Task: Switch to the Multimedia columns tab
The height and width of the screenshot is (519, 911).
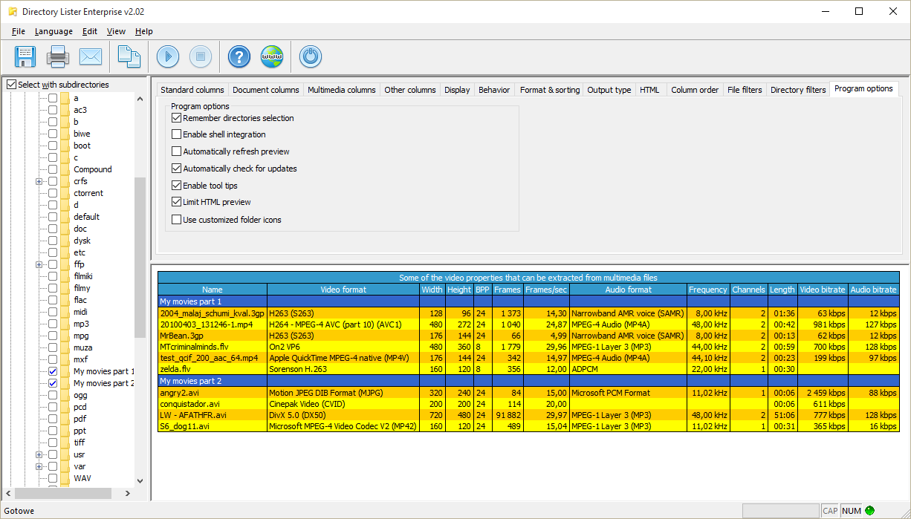Action: click(x=341, y=88)
